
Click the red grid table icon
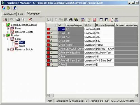pyautogui.click(x=94, y=20)
